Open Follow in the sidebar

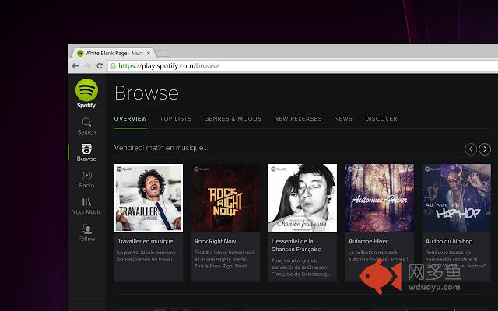(86, 232)
